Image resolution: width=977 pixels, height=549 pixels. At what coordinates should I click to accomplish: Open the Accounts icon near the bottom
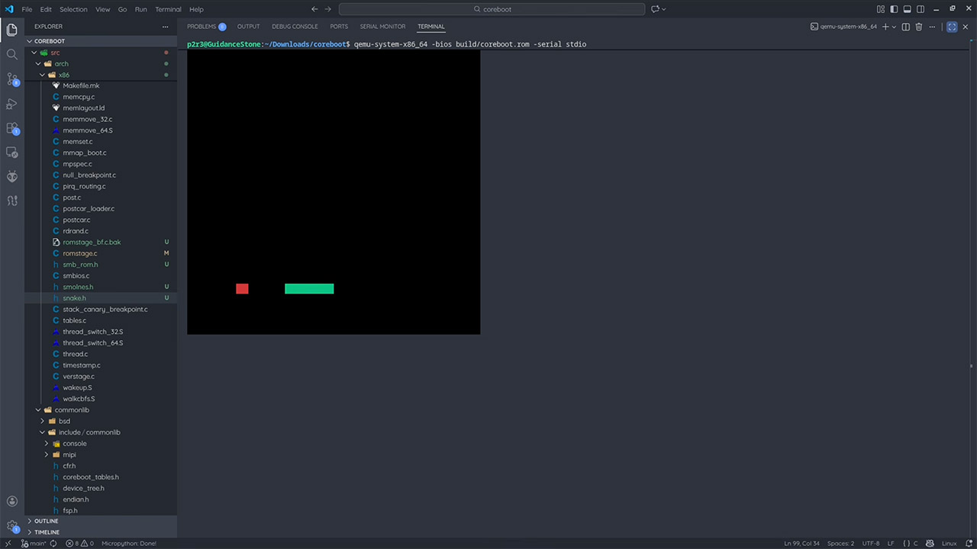coord(11,501)
